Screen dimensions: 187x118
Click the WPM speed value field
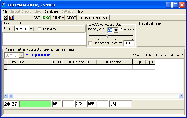pyautogui.click(x=111, y=30)
